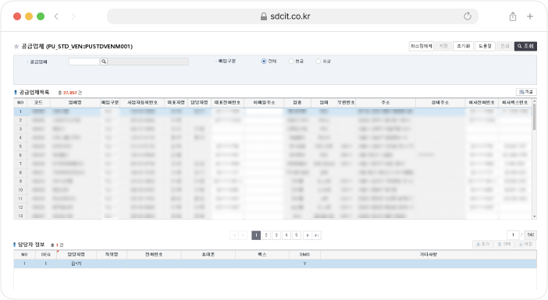The image size is (548, 300).
Task: Click the next page arrow
Action: [308, 235]
